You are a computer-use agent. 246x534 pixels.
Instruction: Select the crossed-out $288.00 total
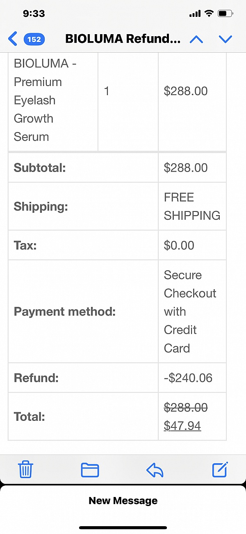pos(186,407)
